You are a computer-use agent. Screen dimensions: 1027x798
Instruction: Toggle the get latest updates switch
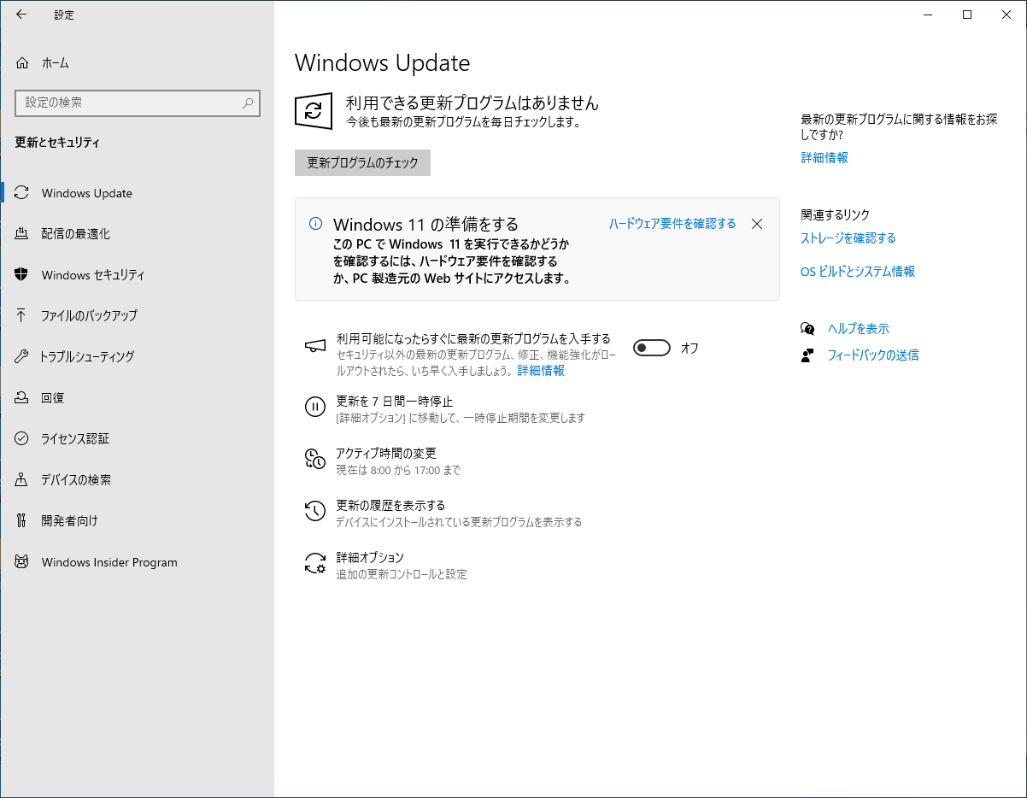652,348
